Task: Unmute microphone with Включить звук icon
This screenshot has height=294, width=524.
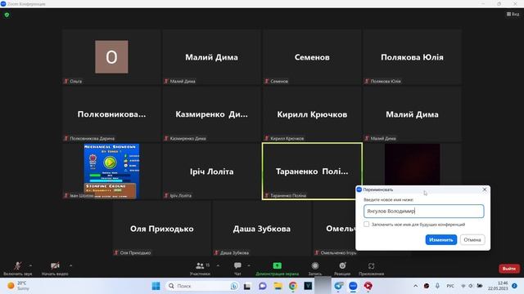Action: [x=17, y=266]
